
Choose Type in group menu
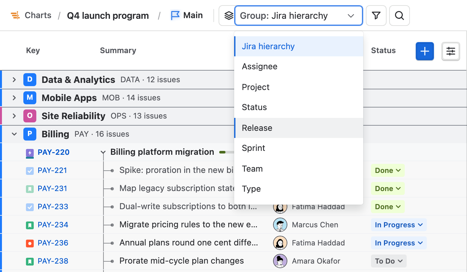[298, 189]
